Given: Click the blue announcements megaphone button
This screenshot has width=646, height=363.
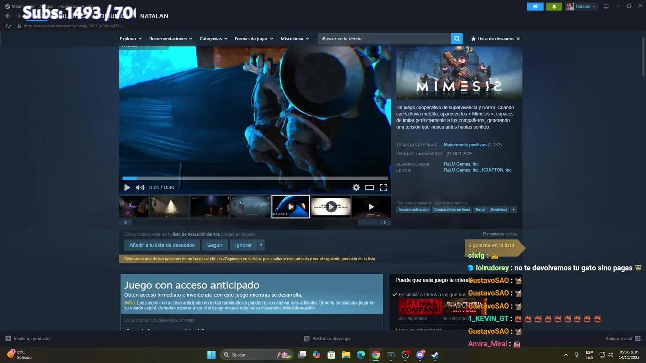Looking at the screenshot, I should click(x=535, y=7).
